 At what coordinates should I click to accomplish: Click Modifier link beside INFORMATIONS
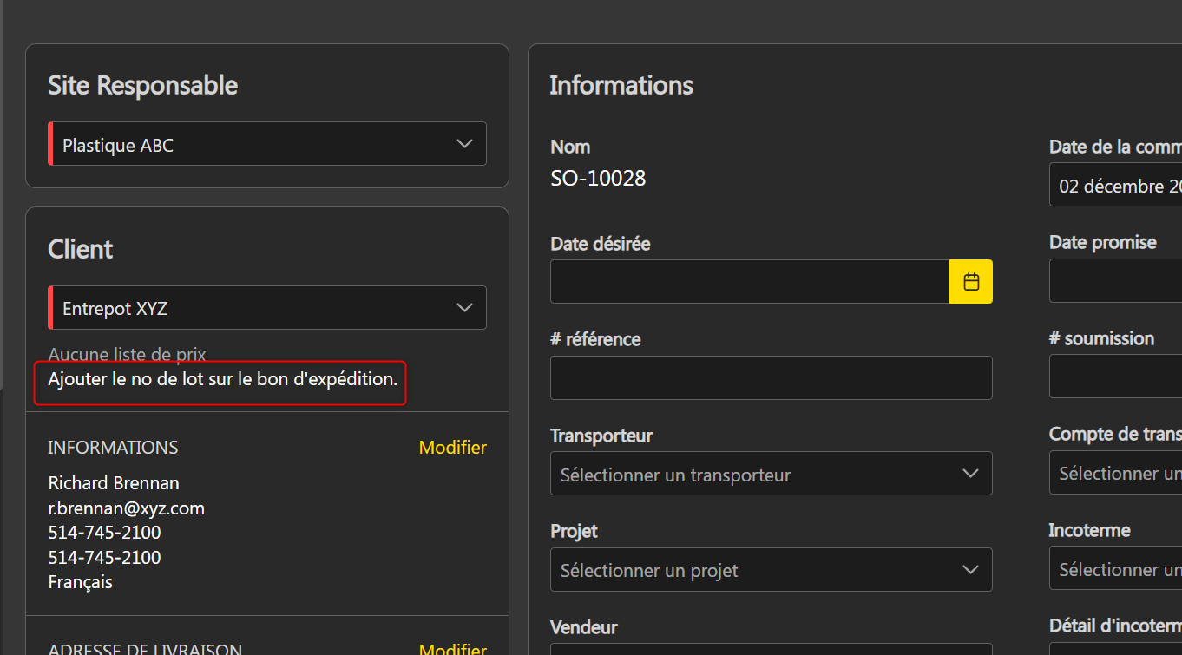(x=452, y=448)
